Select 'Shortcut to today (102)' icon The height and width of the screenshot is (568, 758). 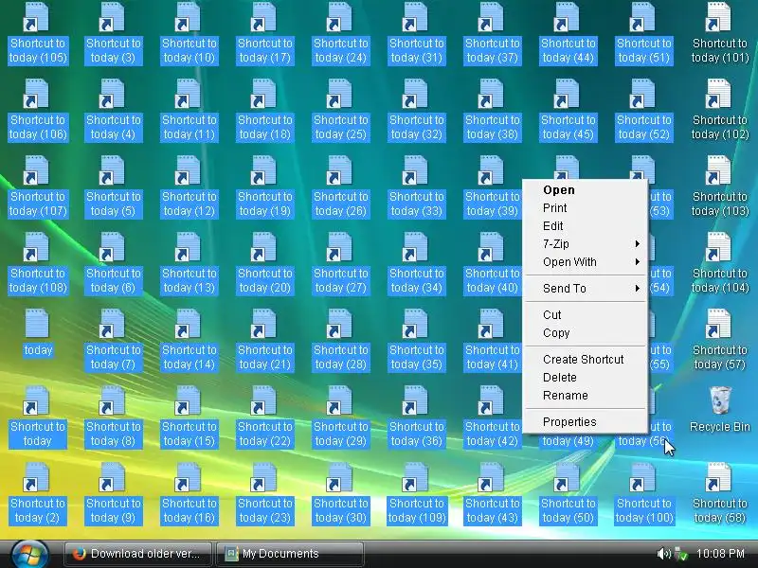tap(720, 111)
